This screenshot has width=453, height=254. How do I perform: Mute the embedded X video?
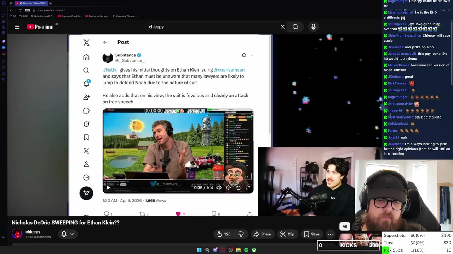(x=219, y=188)
